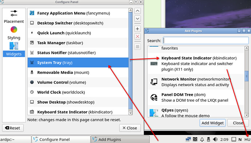Choose Keyboard State Indicator plugin in Add Plugins
The image size is (251, 143).
(x=196, y=64)
